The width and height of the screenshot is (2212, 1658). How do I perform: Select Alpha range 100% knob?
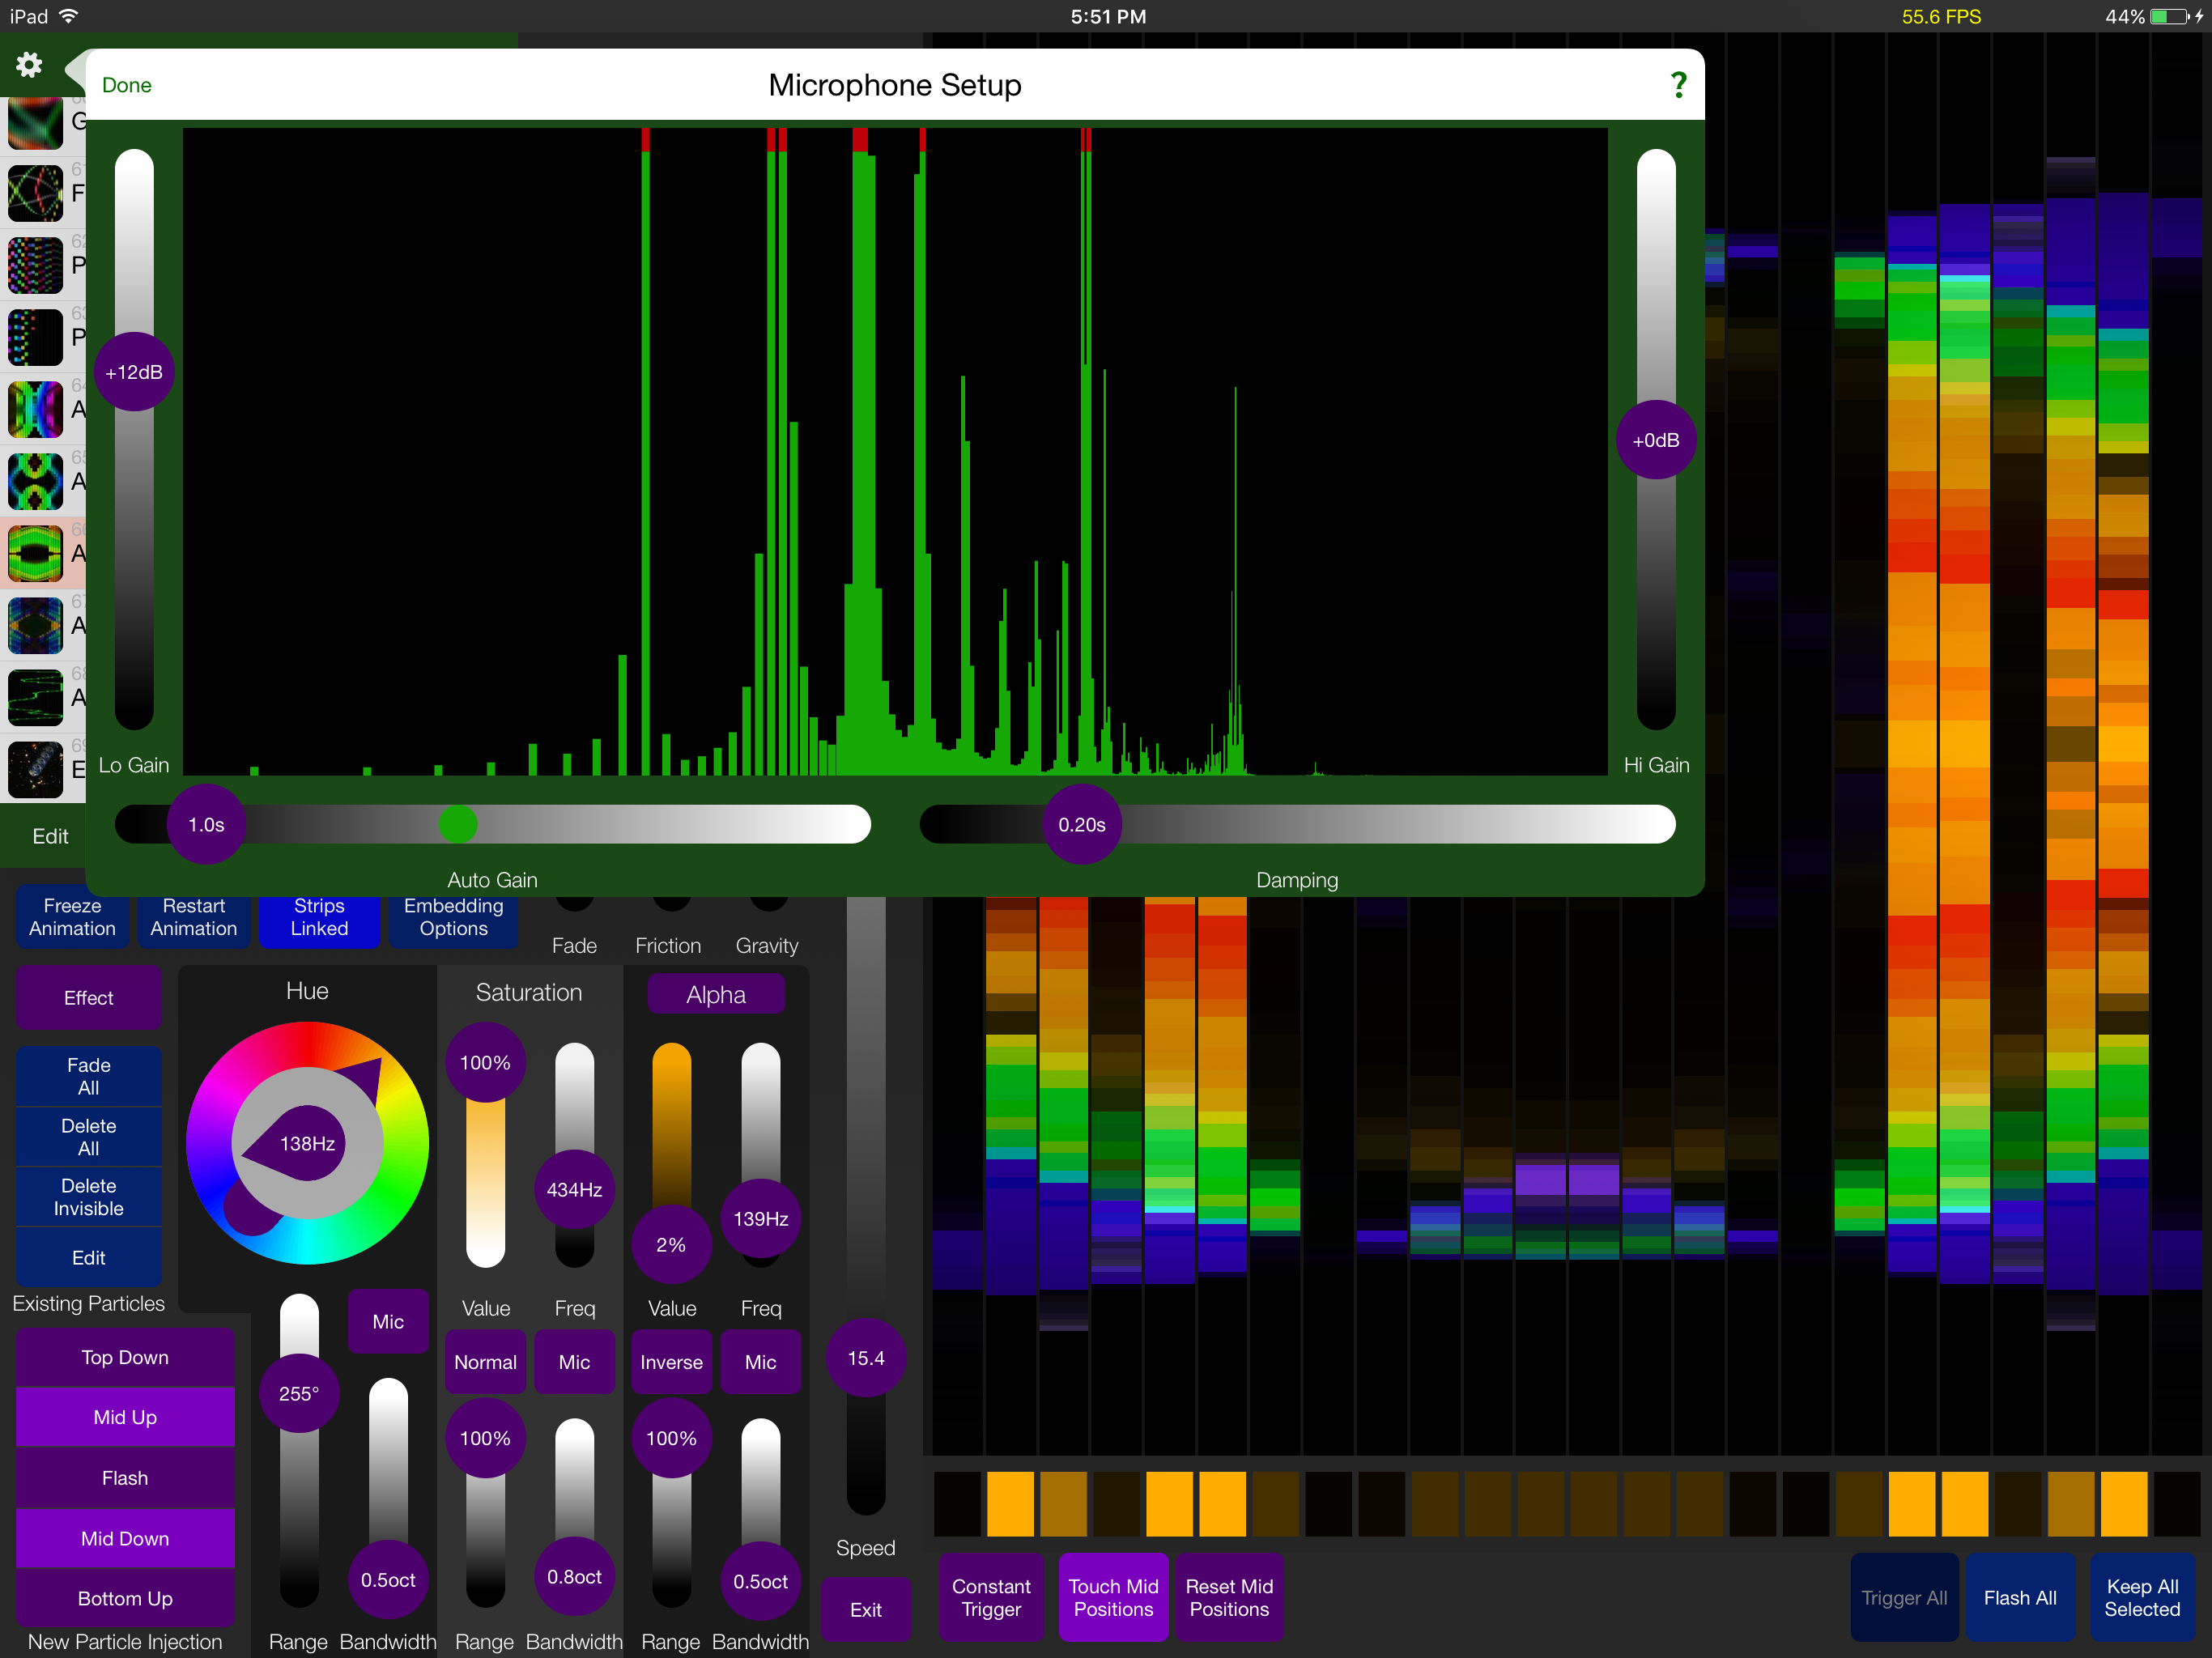[671, 1437]
